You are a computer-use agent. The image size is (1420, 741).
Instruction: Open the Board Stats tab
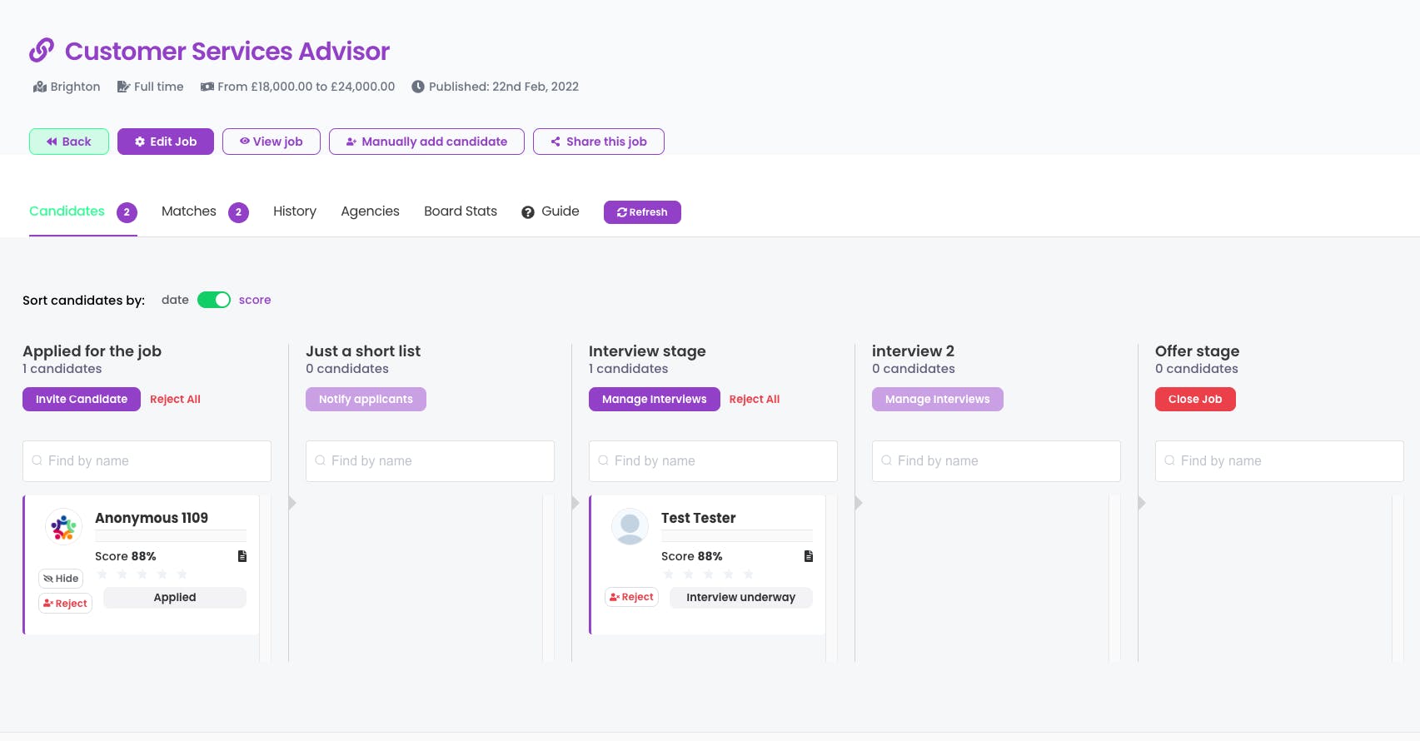coord(461,211)
